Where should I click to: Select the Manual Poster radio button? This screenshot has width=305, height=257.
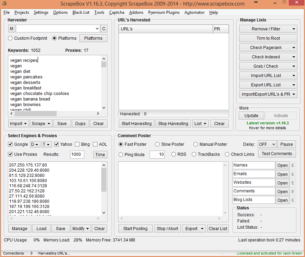tap(196, 144)
